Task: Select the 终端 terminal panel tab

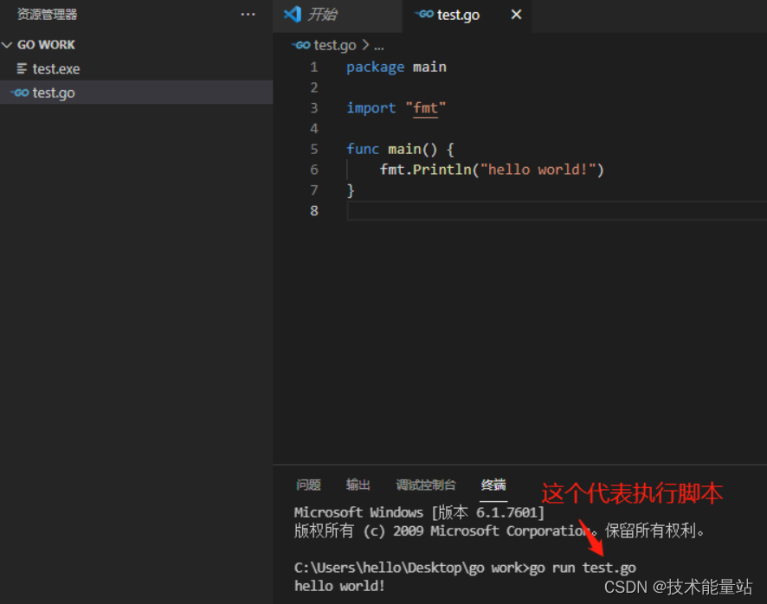Action: (493, 485)
